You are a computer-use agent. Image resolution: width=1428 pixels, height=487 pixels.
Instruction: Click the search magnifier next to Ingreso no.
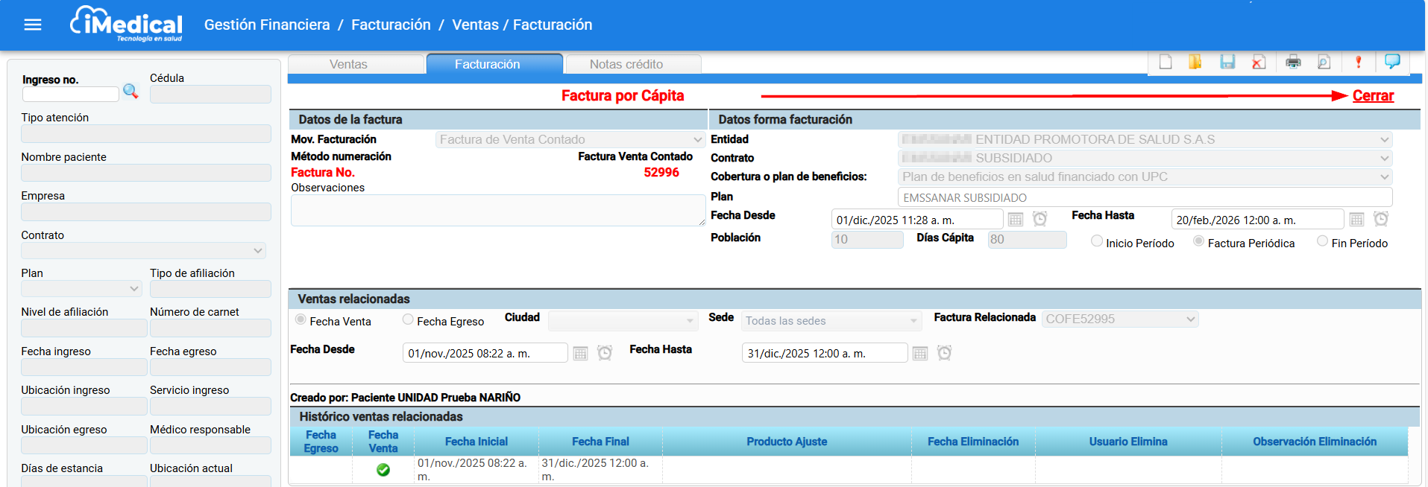coord(130,92)
